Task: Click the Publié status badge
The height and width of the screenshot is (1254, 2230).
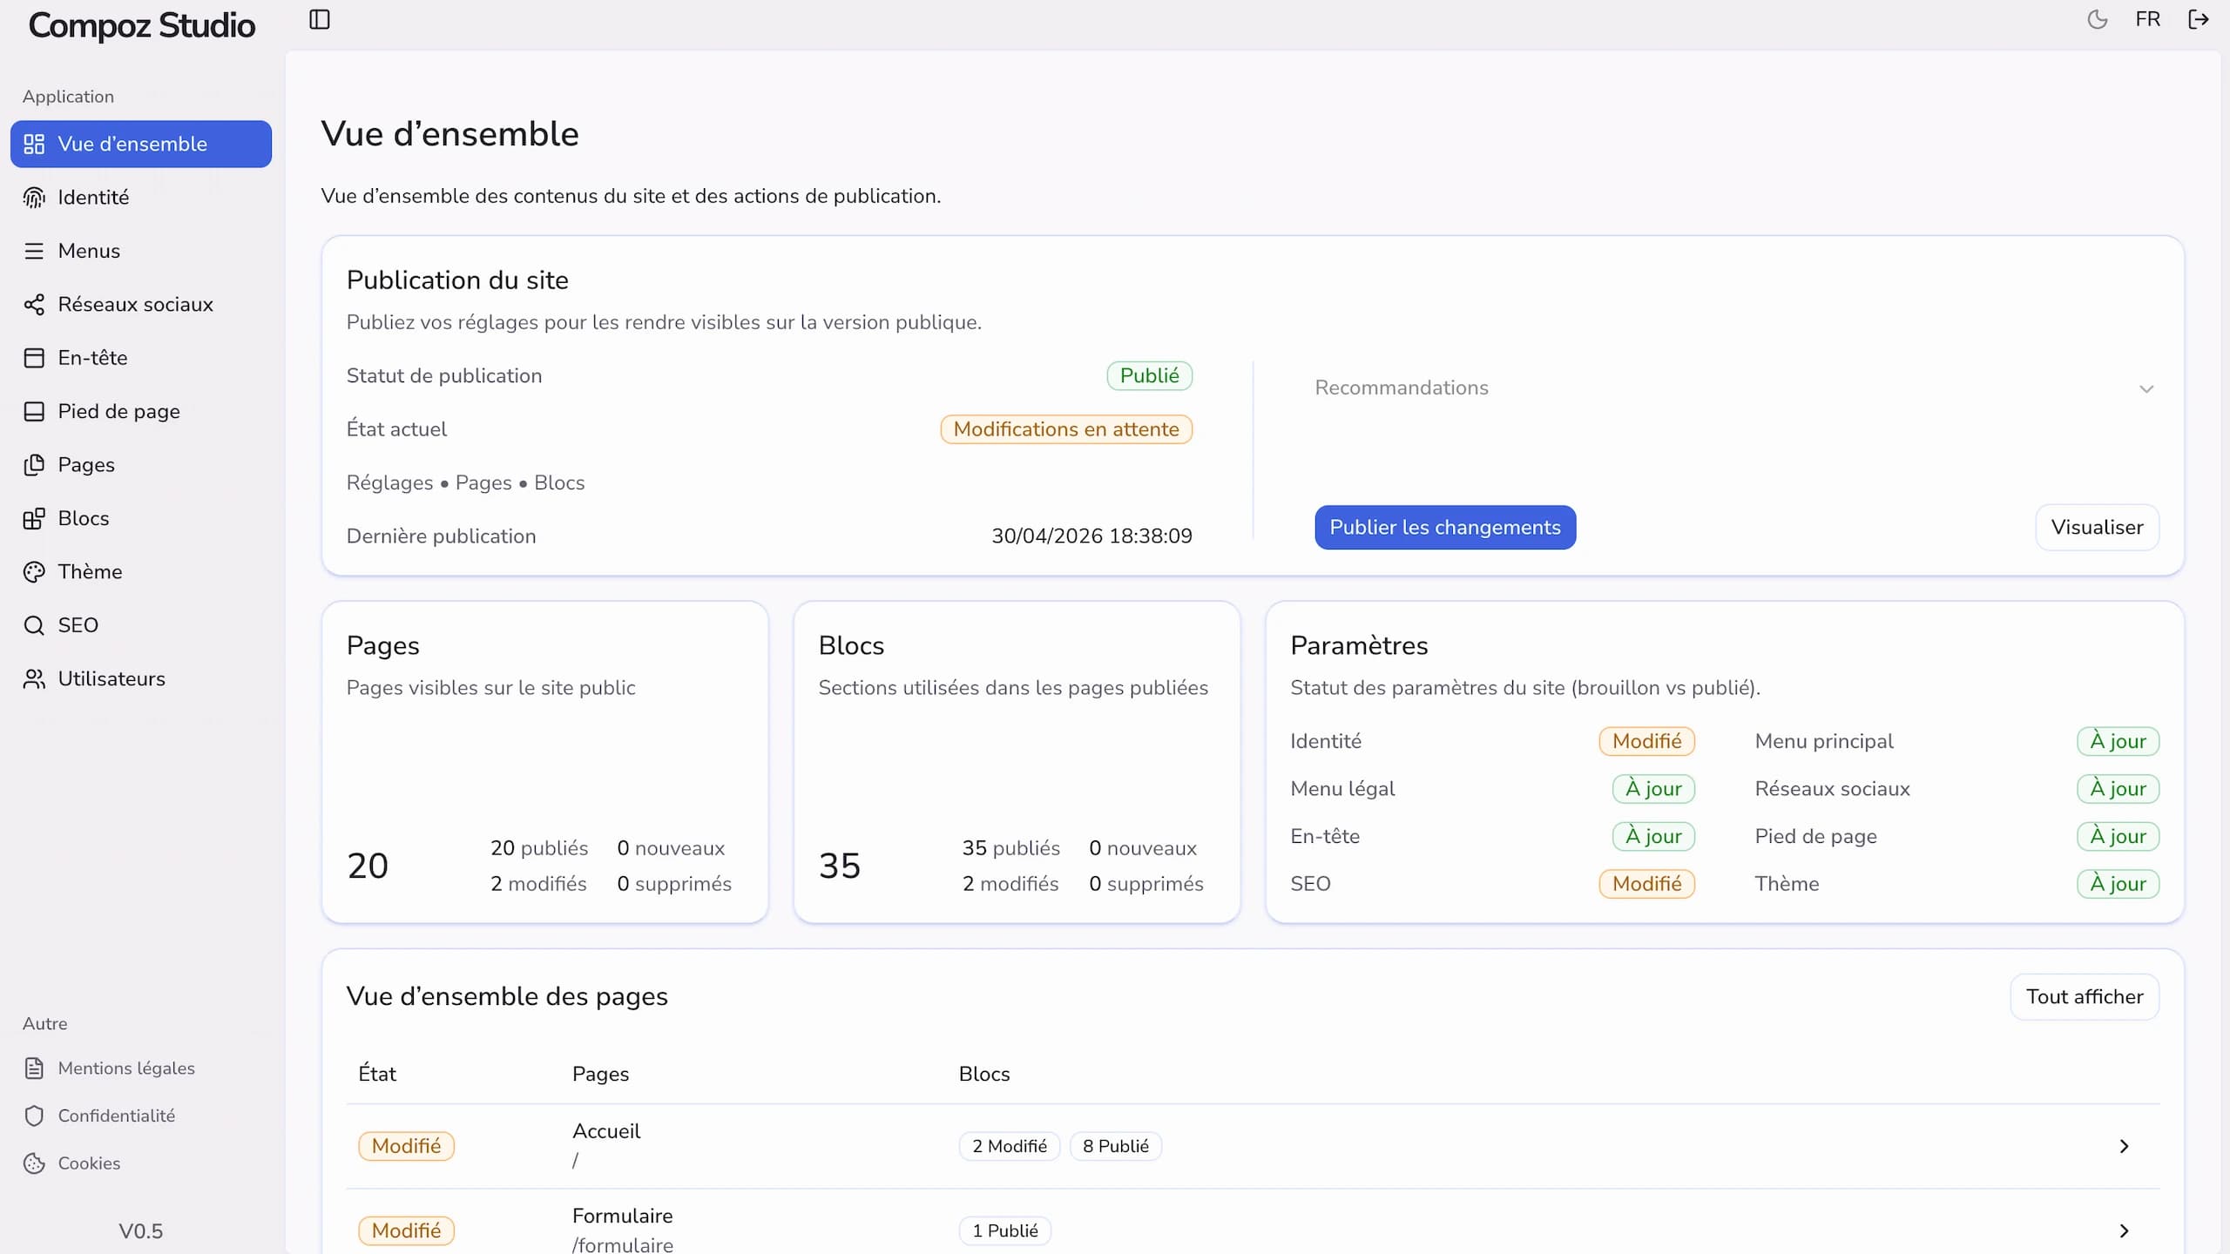Action: [1149, 375]
